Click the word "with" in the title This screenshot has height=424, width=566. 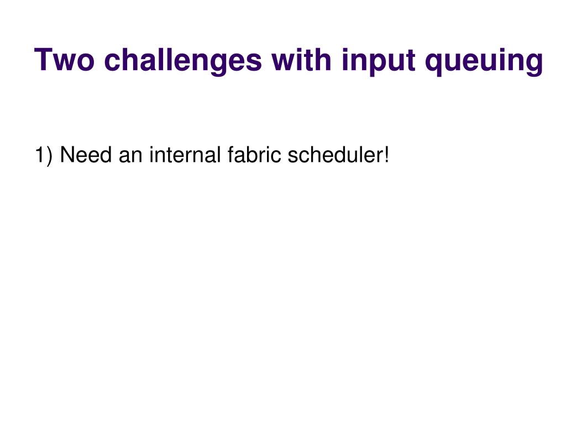click(301, 59)
